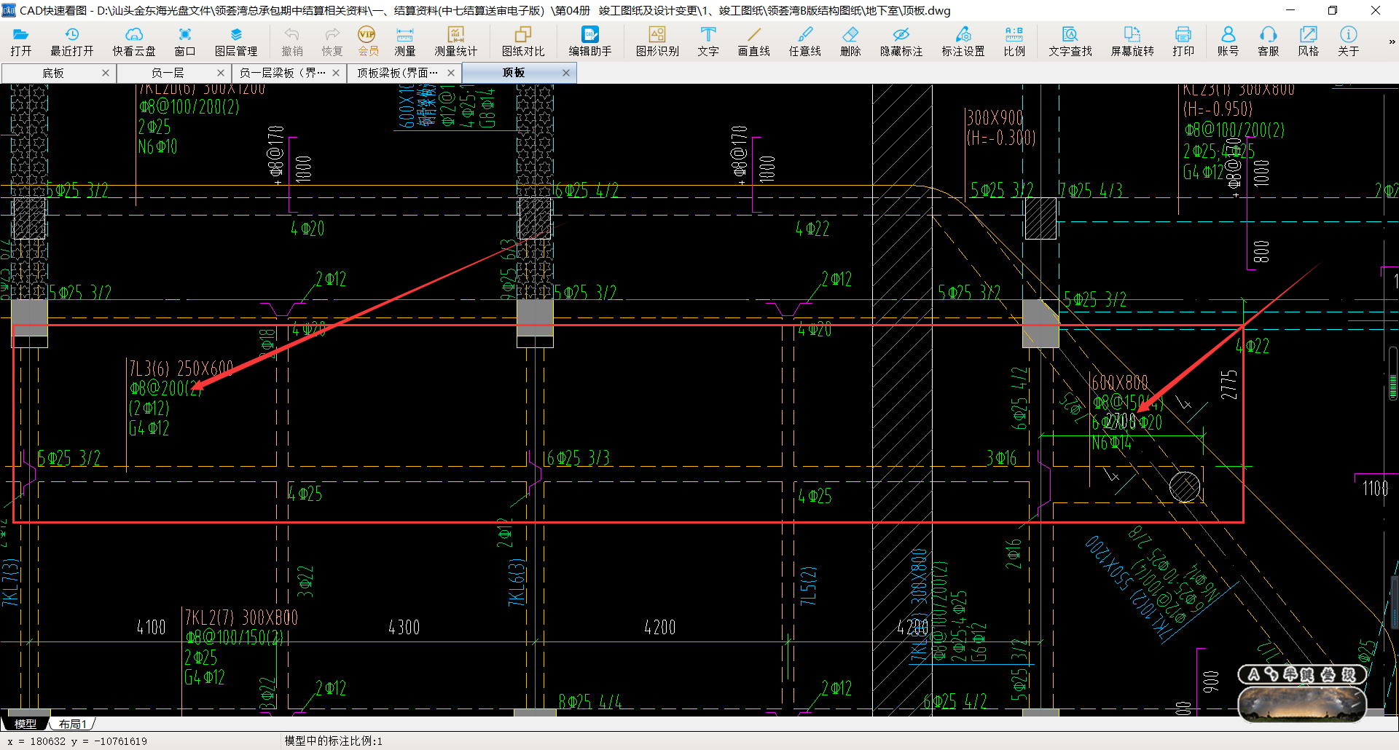Restore down the CAD window
Screen dimensions: 1399x750
pos(1333,10)
